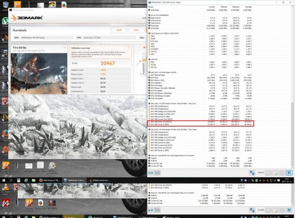Open File Explorer from the taskbar
Screen dimensions: 295x218
(x=34, y=180)
